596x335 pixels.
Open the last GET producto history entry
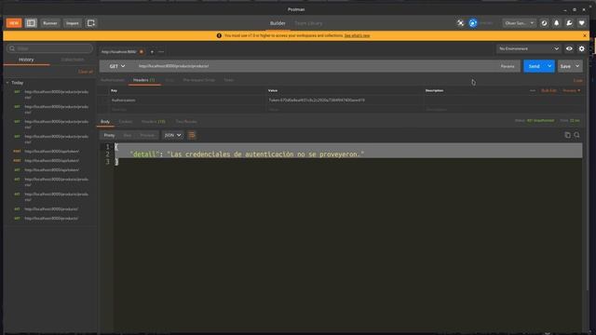(52, 219)
